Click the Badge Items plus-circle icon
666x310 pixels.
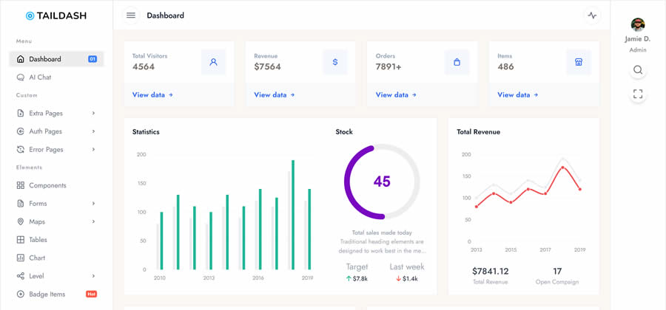[x=21, y=294]
